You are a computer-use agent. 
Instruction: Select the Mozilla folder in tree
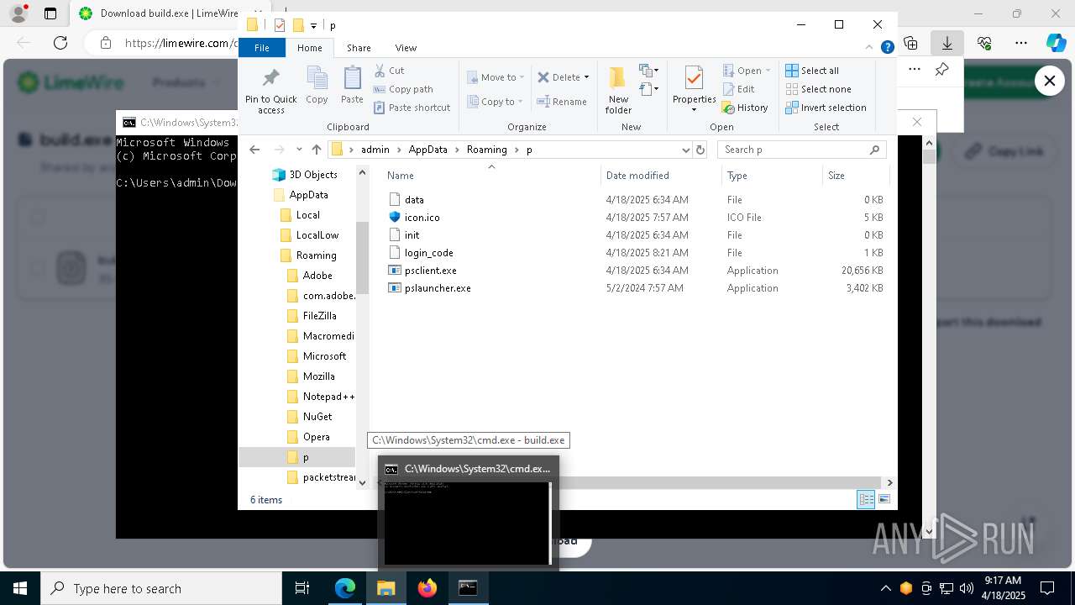click(x=318, y=376)
